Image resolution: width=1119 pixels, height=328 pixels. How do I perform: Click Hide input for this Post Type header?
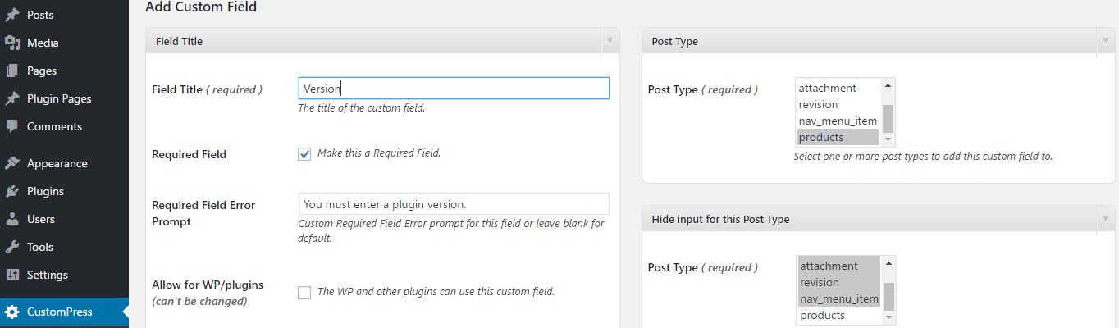pyautogui.click(x=720, y=219)
